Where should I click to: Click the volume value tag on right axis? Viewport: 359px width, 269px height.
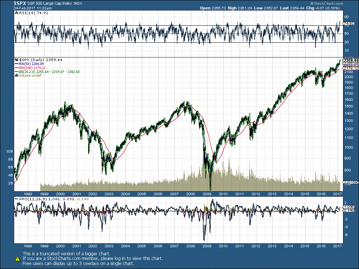(351, 182)
